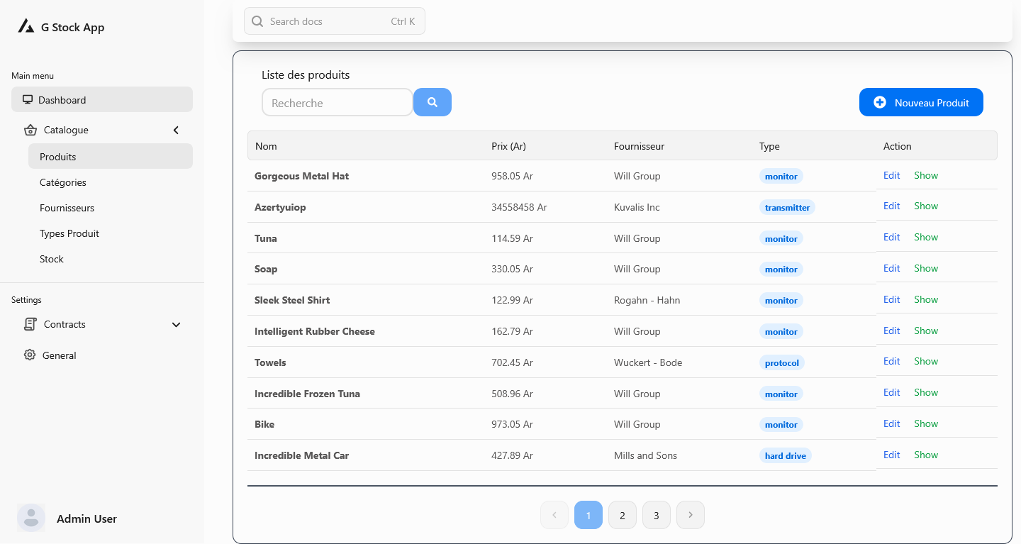Click the Dashboard monitor icon
The width and height of the screenshot is (1021, 544).
click(x=28, y=99)
